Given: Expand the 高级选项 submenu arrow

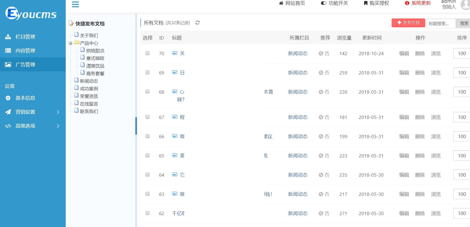Looking at the screenshot, I should point(58,126).
